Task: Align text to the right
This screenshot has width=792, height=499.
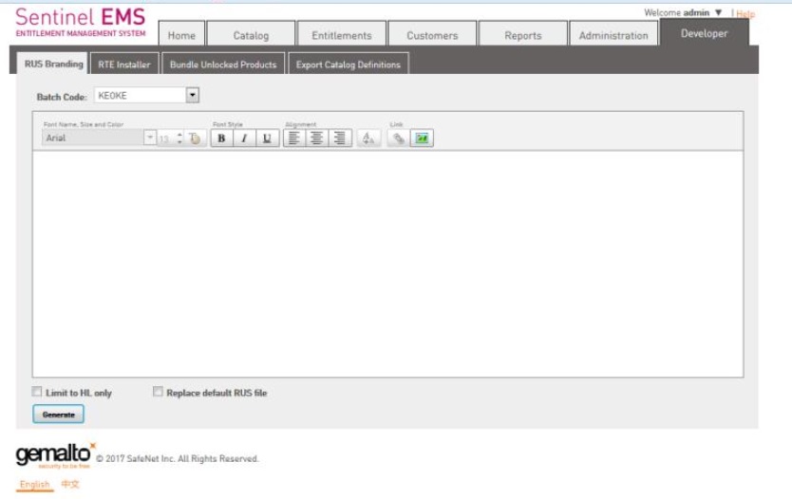Action: tap(340, 139)
